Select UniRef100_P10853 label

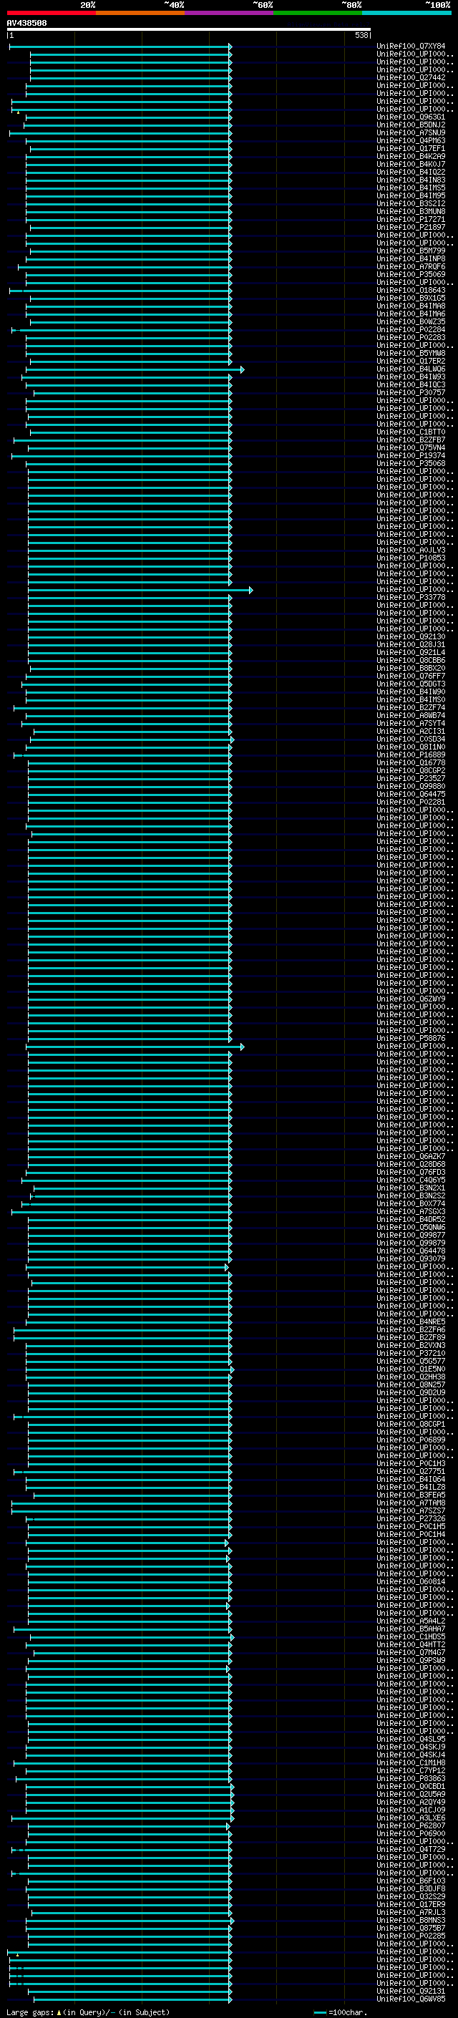(411, 558)
